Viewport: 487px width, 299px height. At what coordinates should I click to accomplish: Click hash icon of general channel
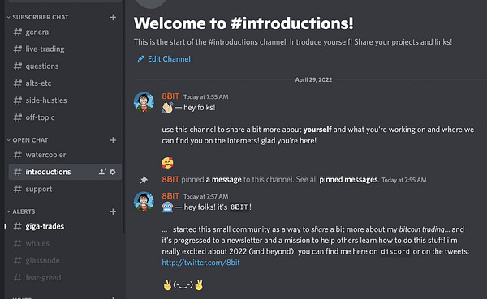17,32
